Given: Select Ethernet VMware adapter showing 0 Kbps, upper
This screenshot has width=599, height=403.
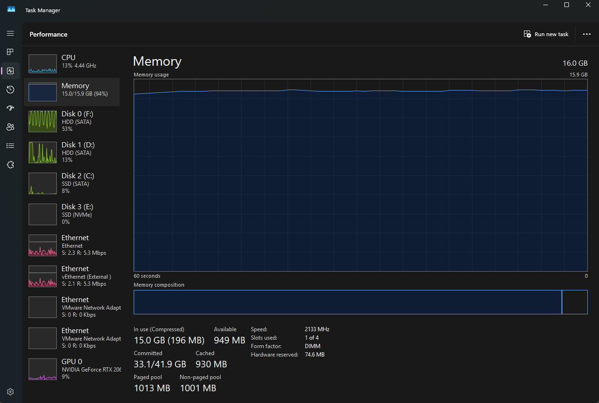Looking at the screenshot, I should pos(72,308).
